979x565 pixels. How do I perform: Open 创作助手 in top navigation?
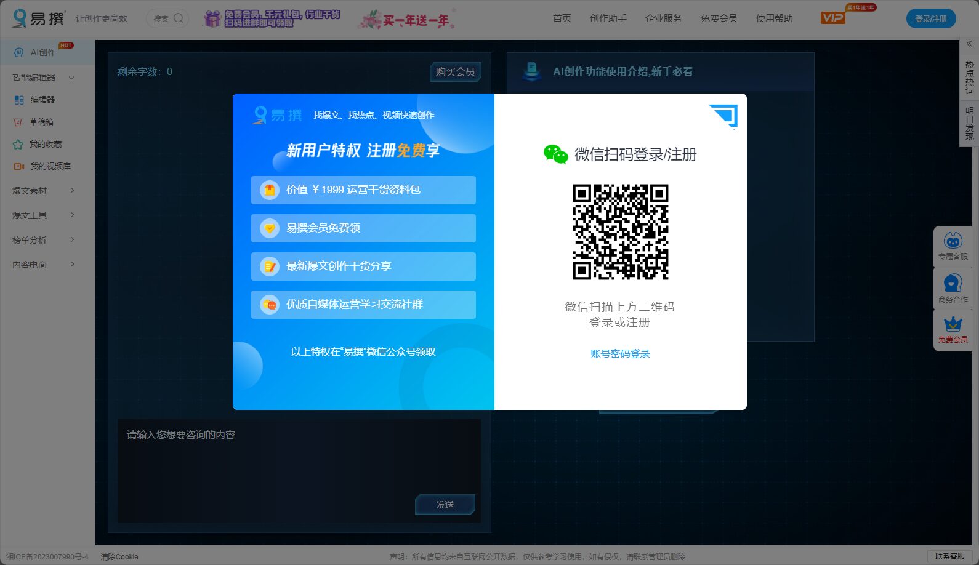point(608,18)
